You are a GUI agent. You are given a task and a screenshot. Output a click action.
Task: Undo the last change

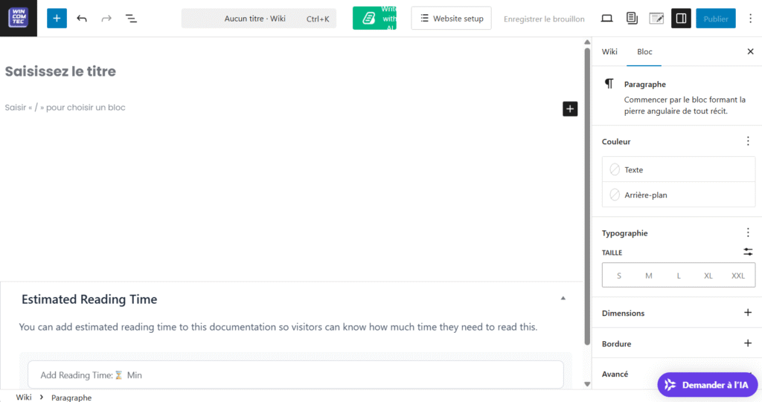coord(82,19)
